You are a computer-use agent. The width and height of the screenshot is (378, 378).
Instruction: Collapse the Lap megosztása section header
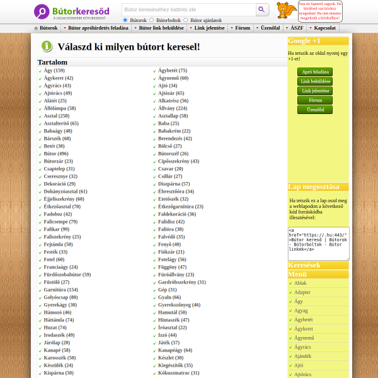pos(318,186)
